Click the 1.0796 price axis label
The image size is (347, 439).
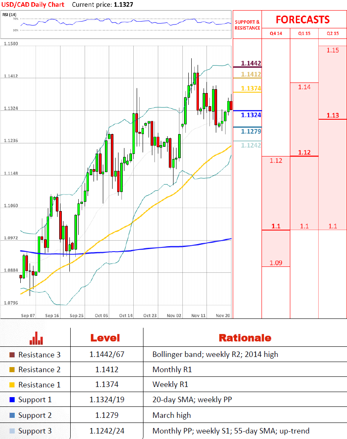[x=11, y=303]
